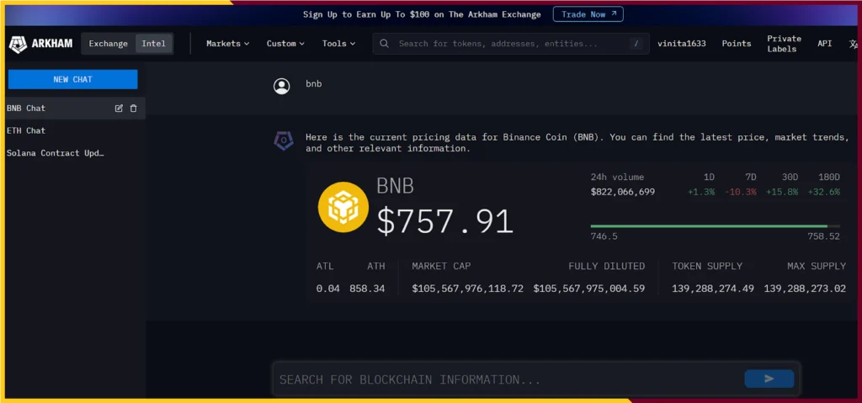Switch to Exchange mode
Image resolution: width=862 pixels, height=403 pixels.
point(109,44)
